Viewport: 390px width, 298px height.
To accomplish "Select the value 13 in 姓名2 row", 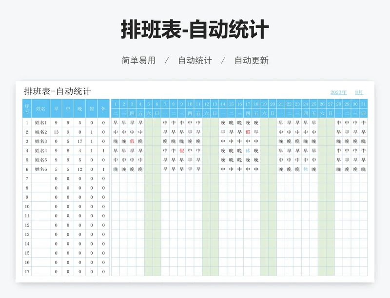I will pyautogui.click(x=56, y=132).
